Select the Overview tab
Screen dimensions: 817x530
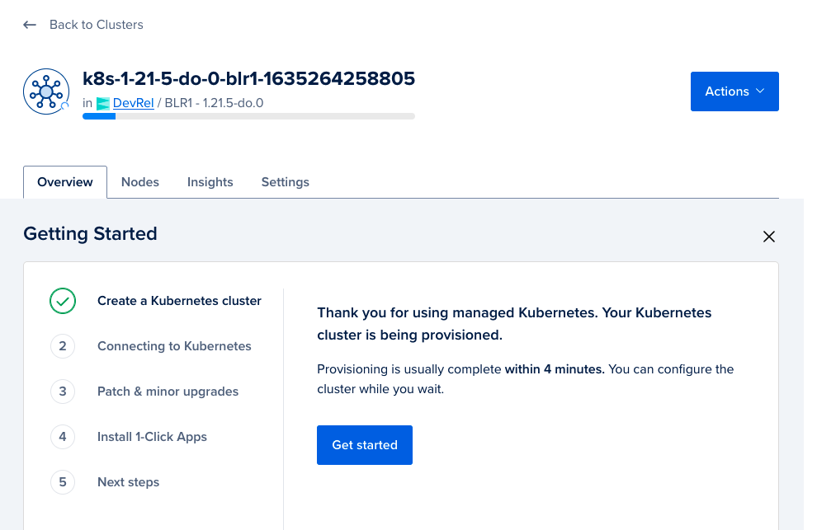64,181
